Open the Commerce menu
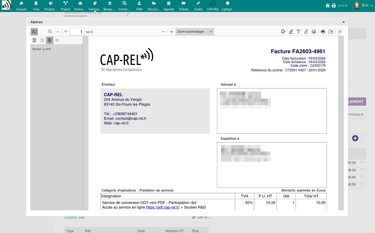The image size is (375, 233). [x=80, y=6]
